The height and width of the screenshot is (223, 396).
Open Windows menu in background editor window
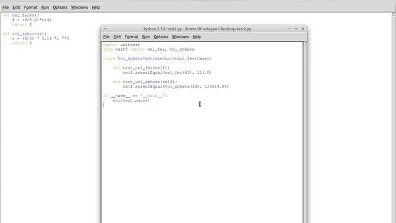[79, 7]
